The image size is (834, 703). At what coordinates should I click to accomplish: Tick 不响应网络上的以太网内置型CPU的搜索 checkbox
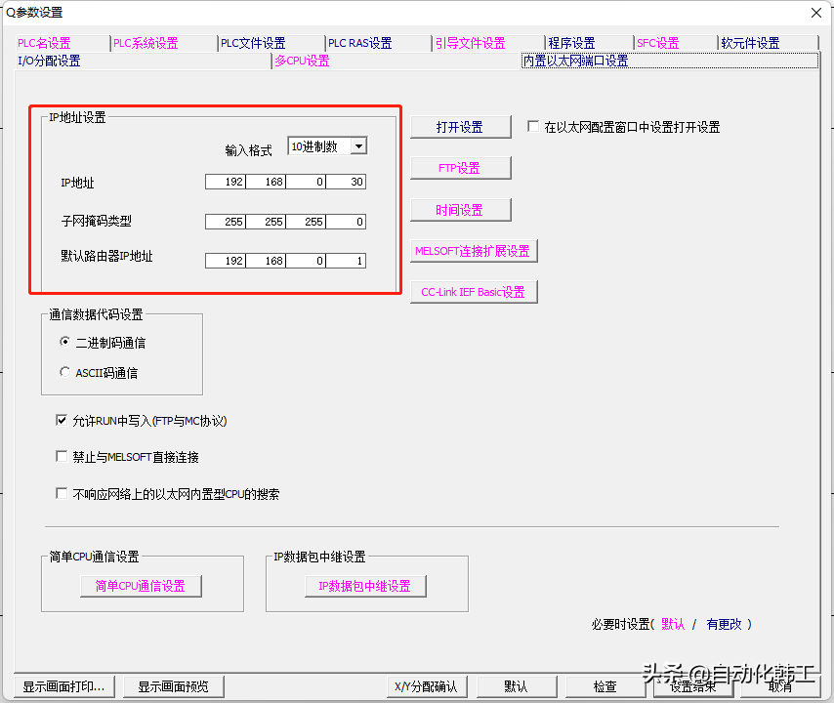click(x=63, y=494)
